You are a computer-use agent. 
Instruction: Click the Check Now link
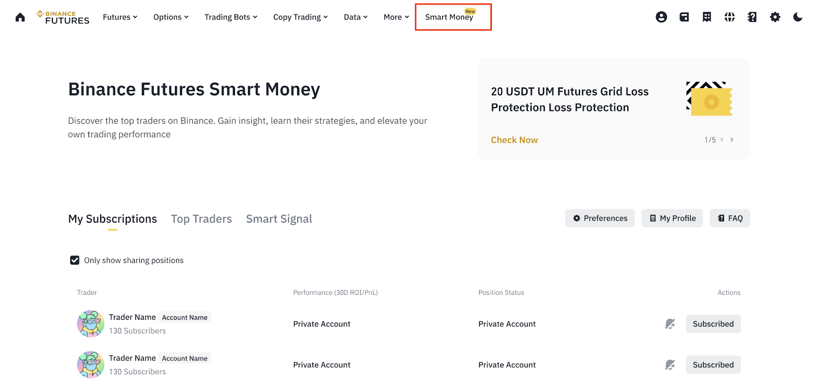coord(514,140)
